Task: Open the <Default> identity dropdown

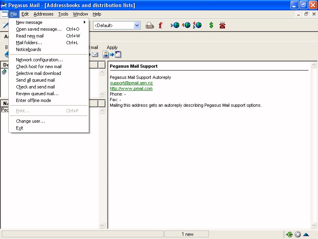Action: coord(137,25)
